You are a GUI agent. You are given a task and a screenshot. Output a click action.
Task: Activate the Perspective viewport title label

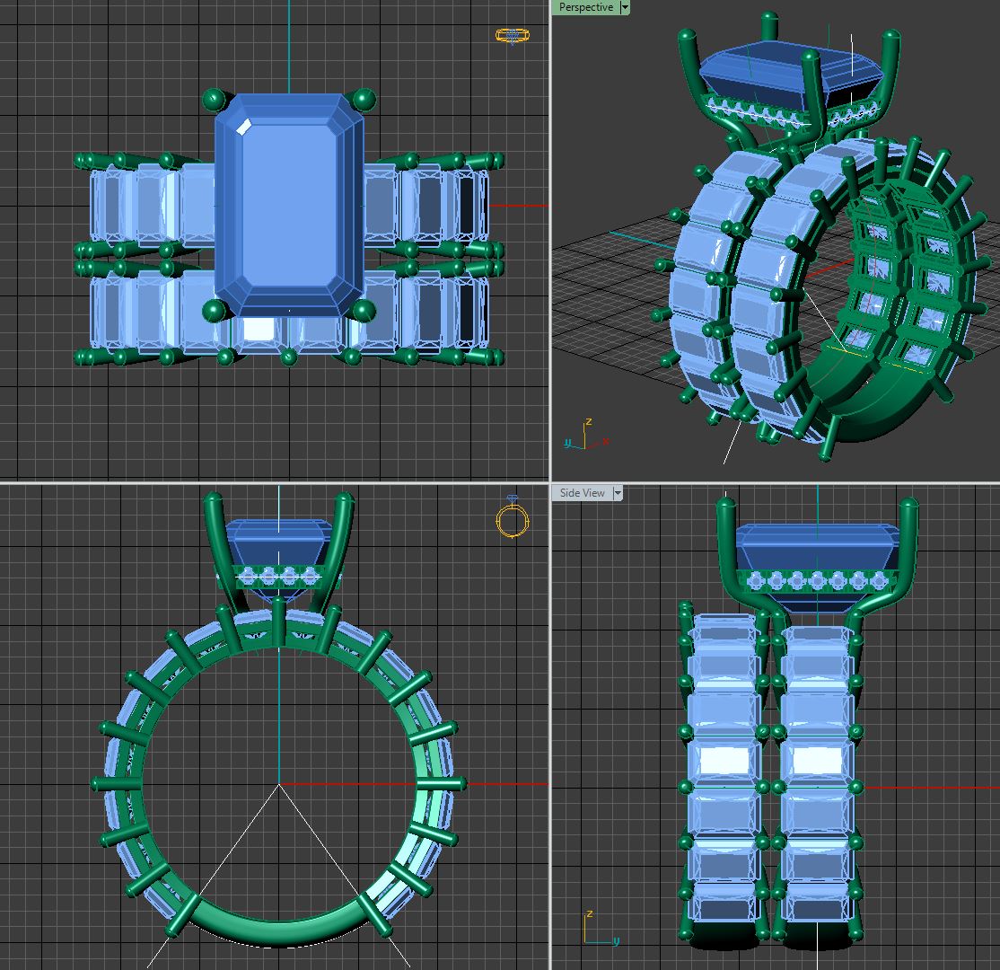pos(585,7)
